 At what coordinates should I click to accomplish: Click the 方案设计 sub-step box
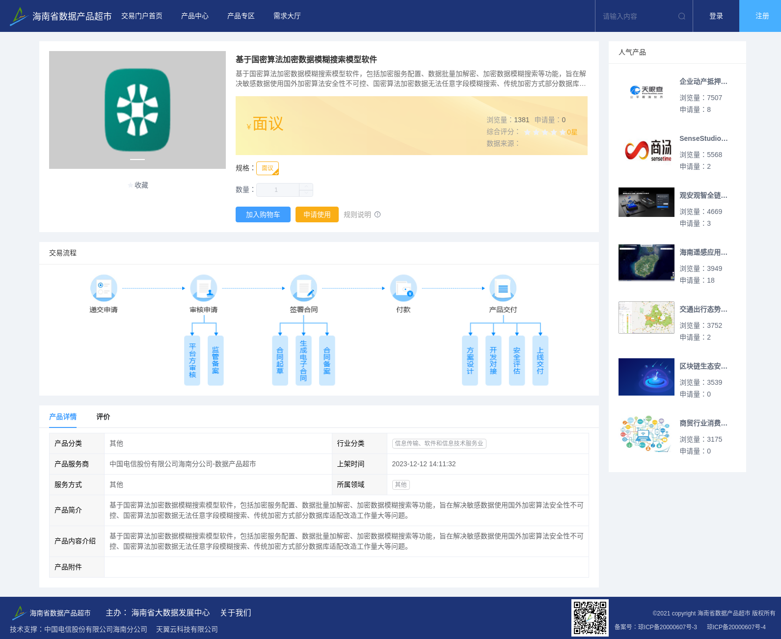[x=470, y=361]
